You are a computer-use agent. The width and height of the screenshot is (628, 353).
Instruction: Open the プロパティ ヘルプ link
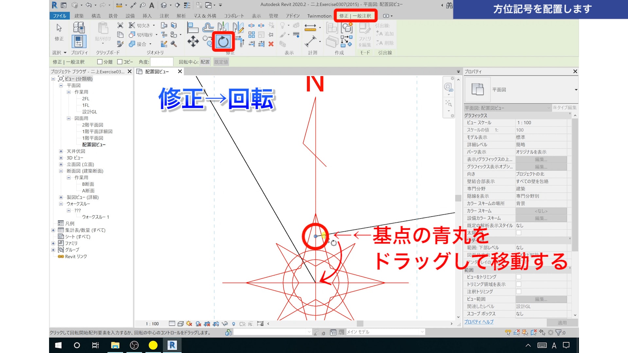tap(479, 322)
